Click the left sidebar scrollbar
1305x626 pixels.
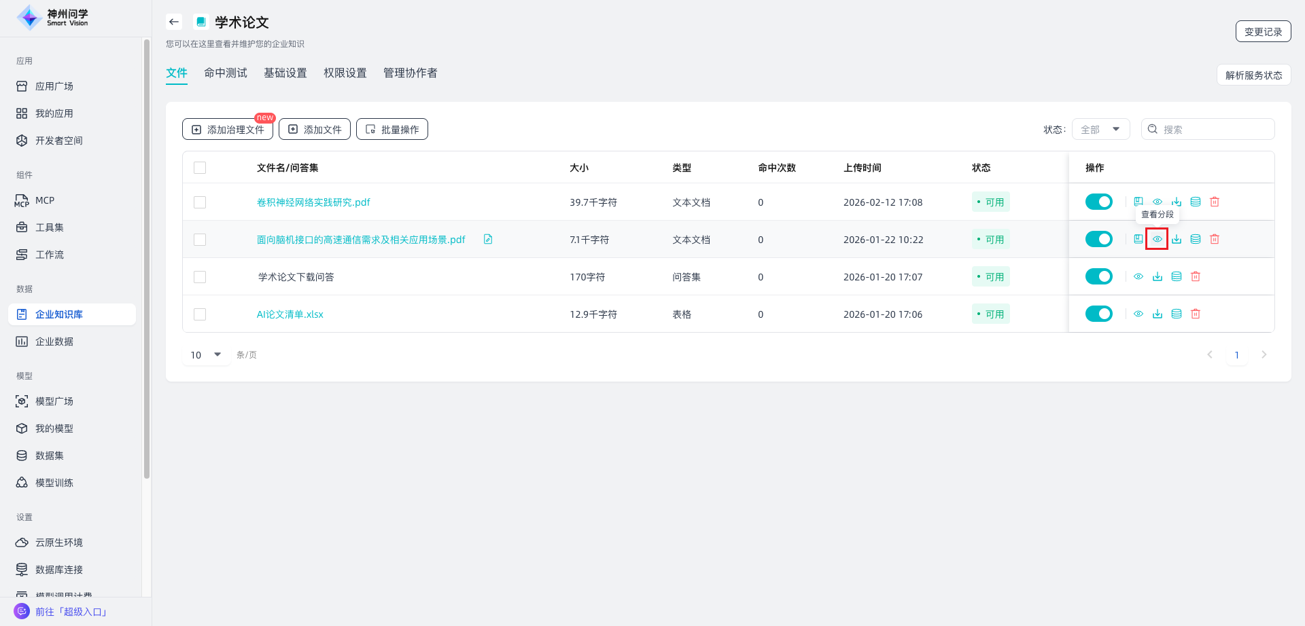coord(146,258)
